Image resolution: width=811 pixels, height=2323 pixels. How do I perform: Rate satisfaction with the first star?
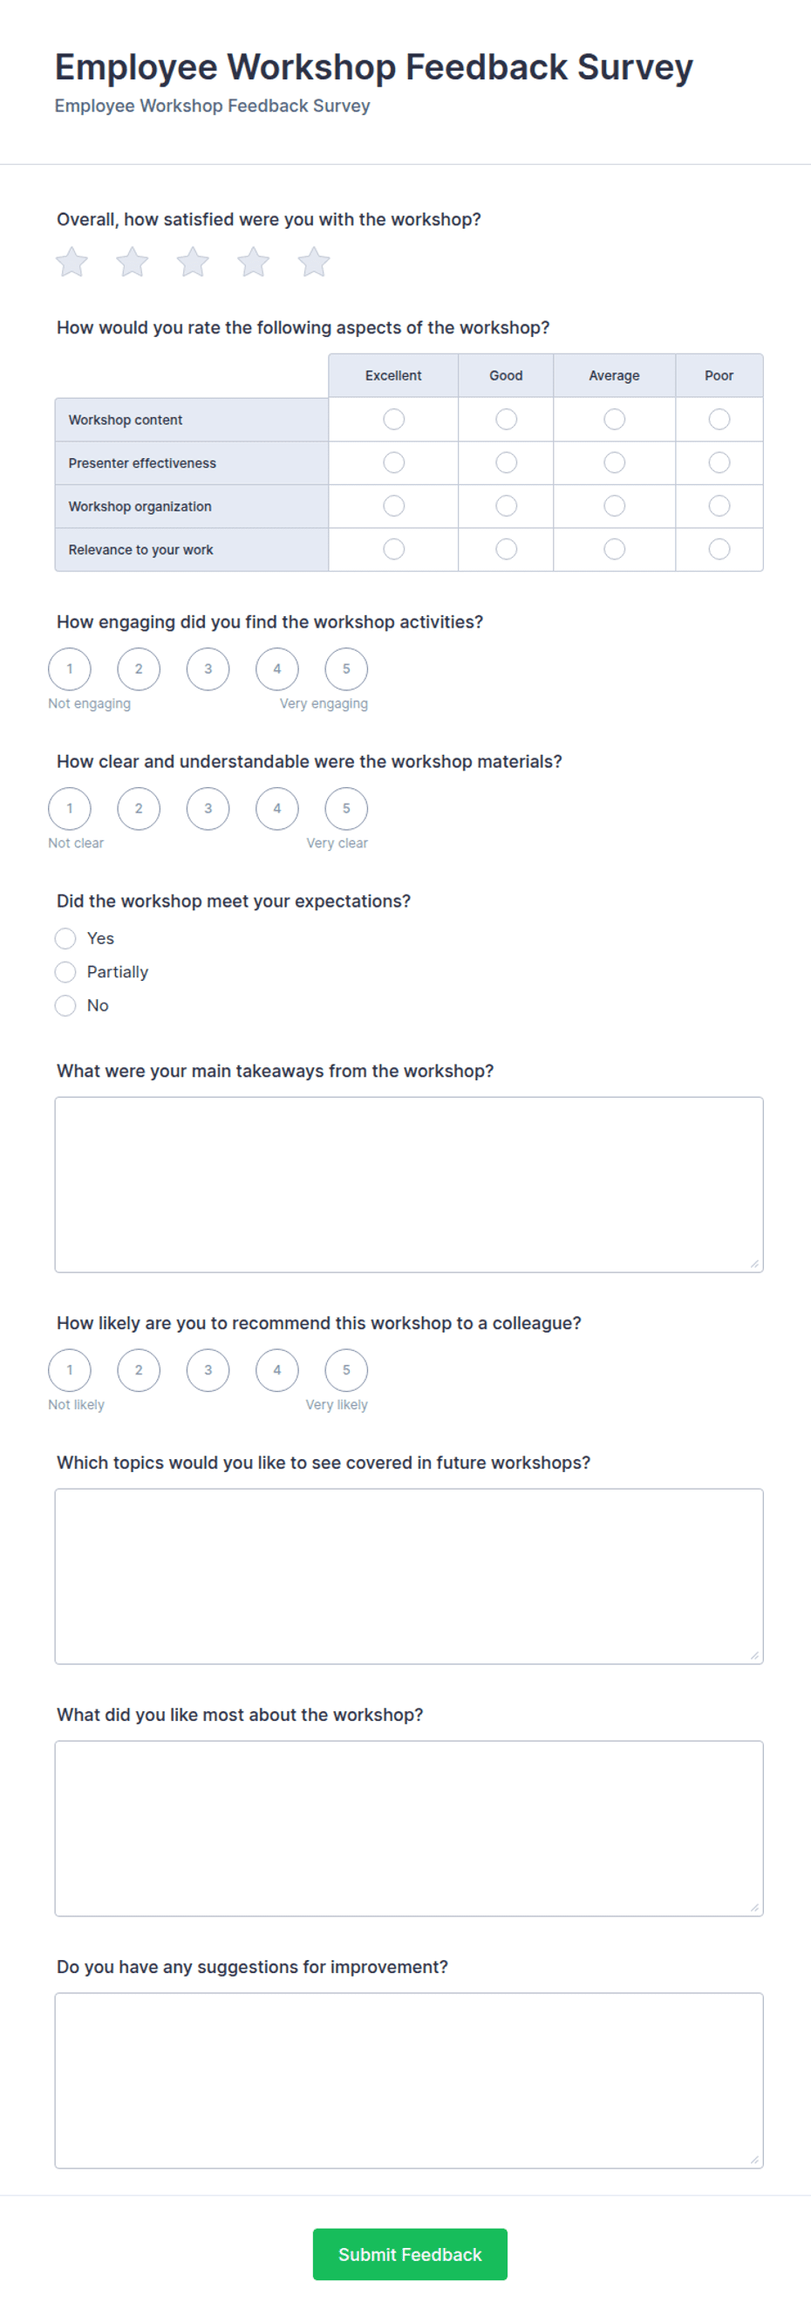[72, 263]
